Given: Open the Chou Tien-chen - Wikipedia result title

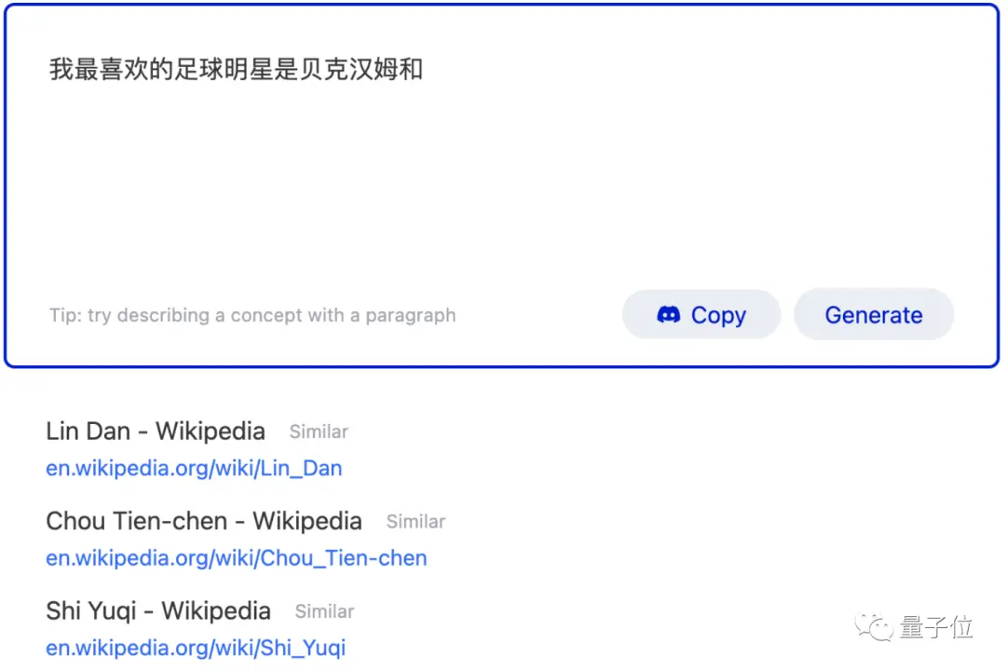Looking at the screenshot, I should [x=204, y=521].
